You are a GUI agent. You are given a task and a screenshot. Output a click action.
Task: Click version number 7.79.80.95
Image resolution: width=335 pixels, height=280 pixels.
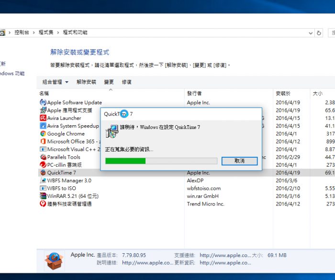(134, 255)
